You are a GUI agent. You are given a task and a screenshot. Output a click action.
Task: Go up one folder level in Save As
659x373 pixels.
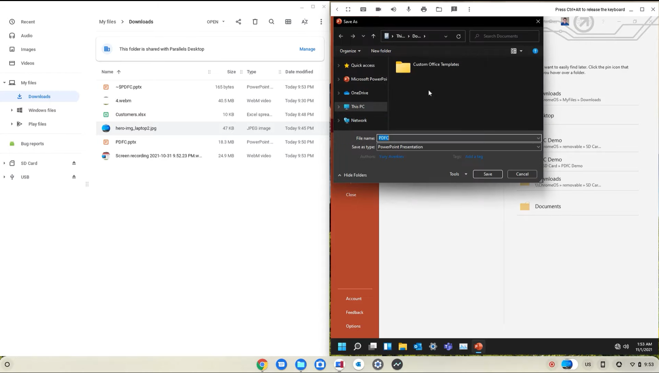click(x=373, y=36)
